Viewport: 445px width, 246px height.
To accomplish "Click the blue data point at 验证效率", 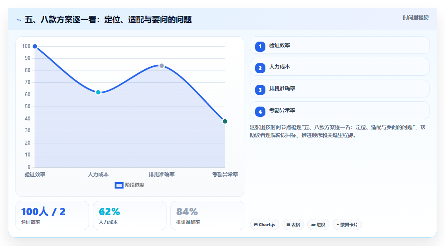I will [35, 46].
